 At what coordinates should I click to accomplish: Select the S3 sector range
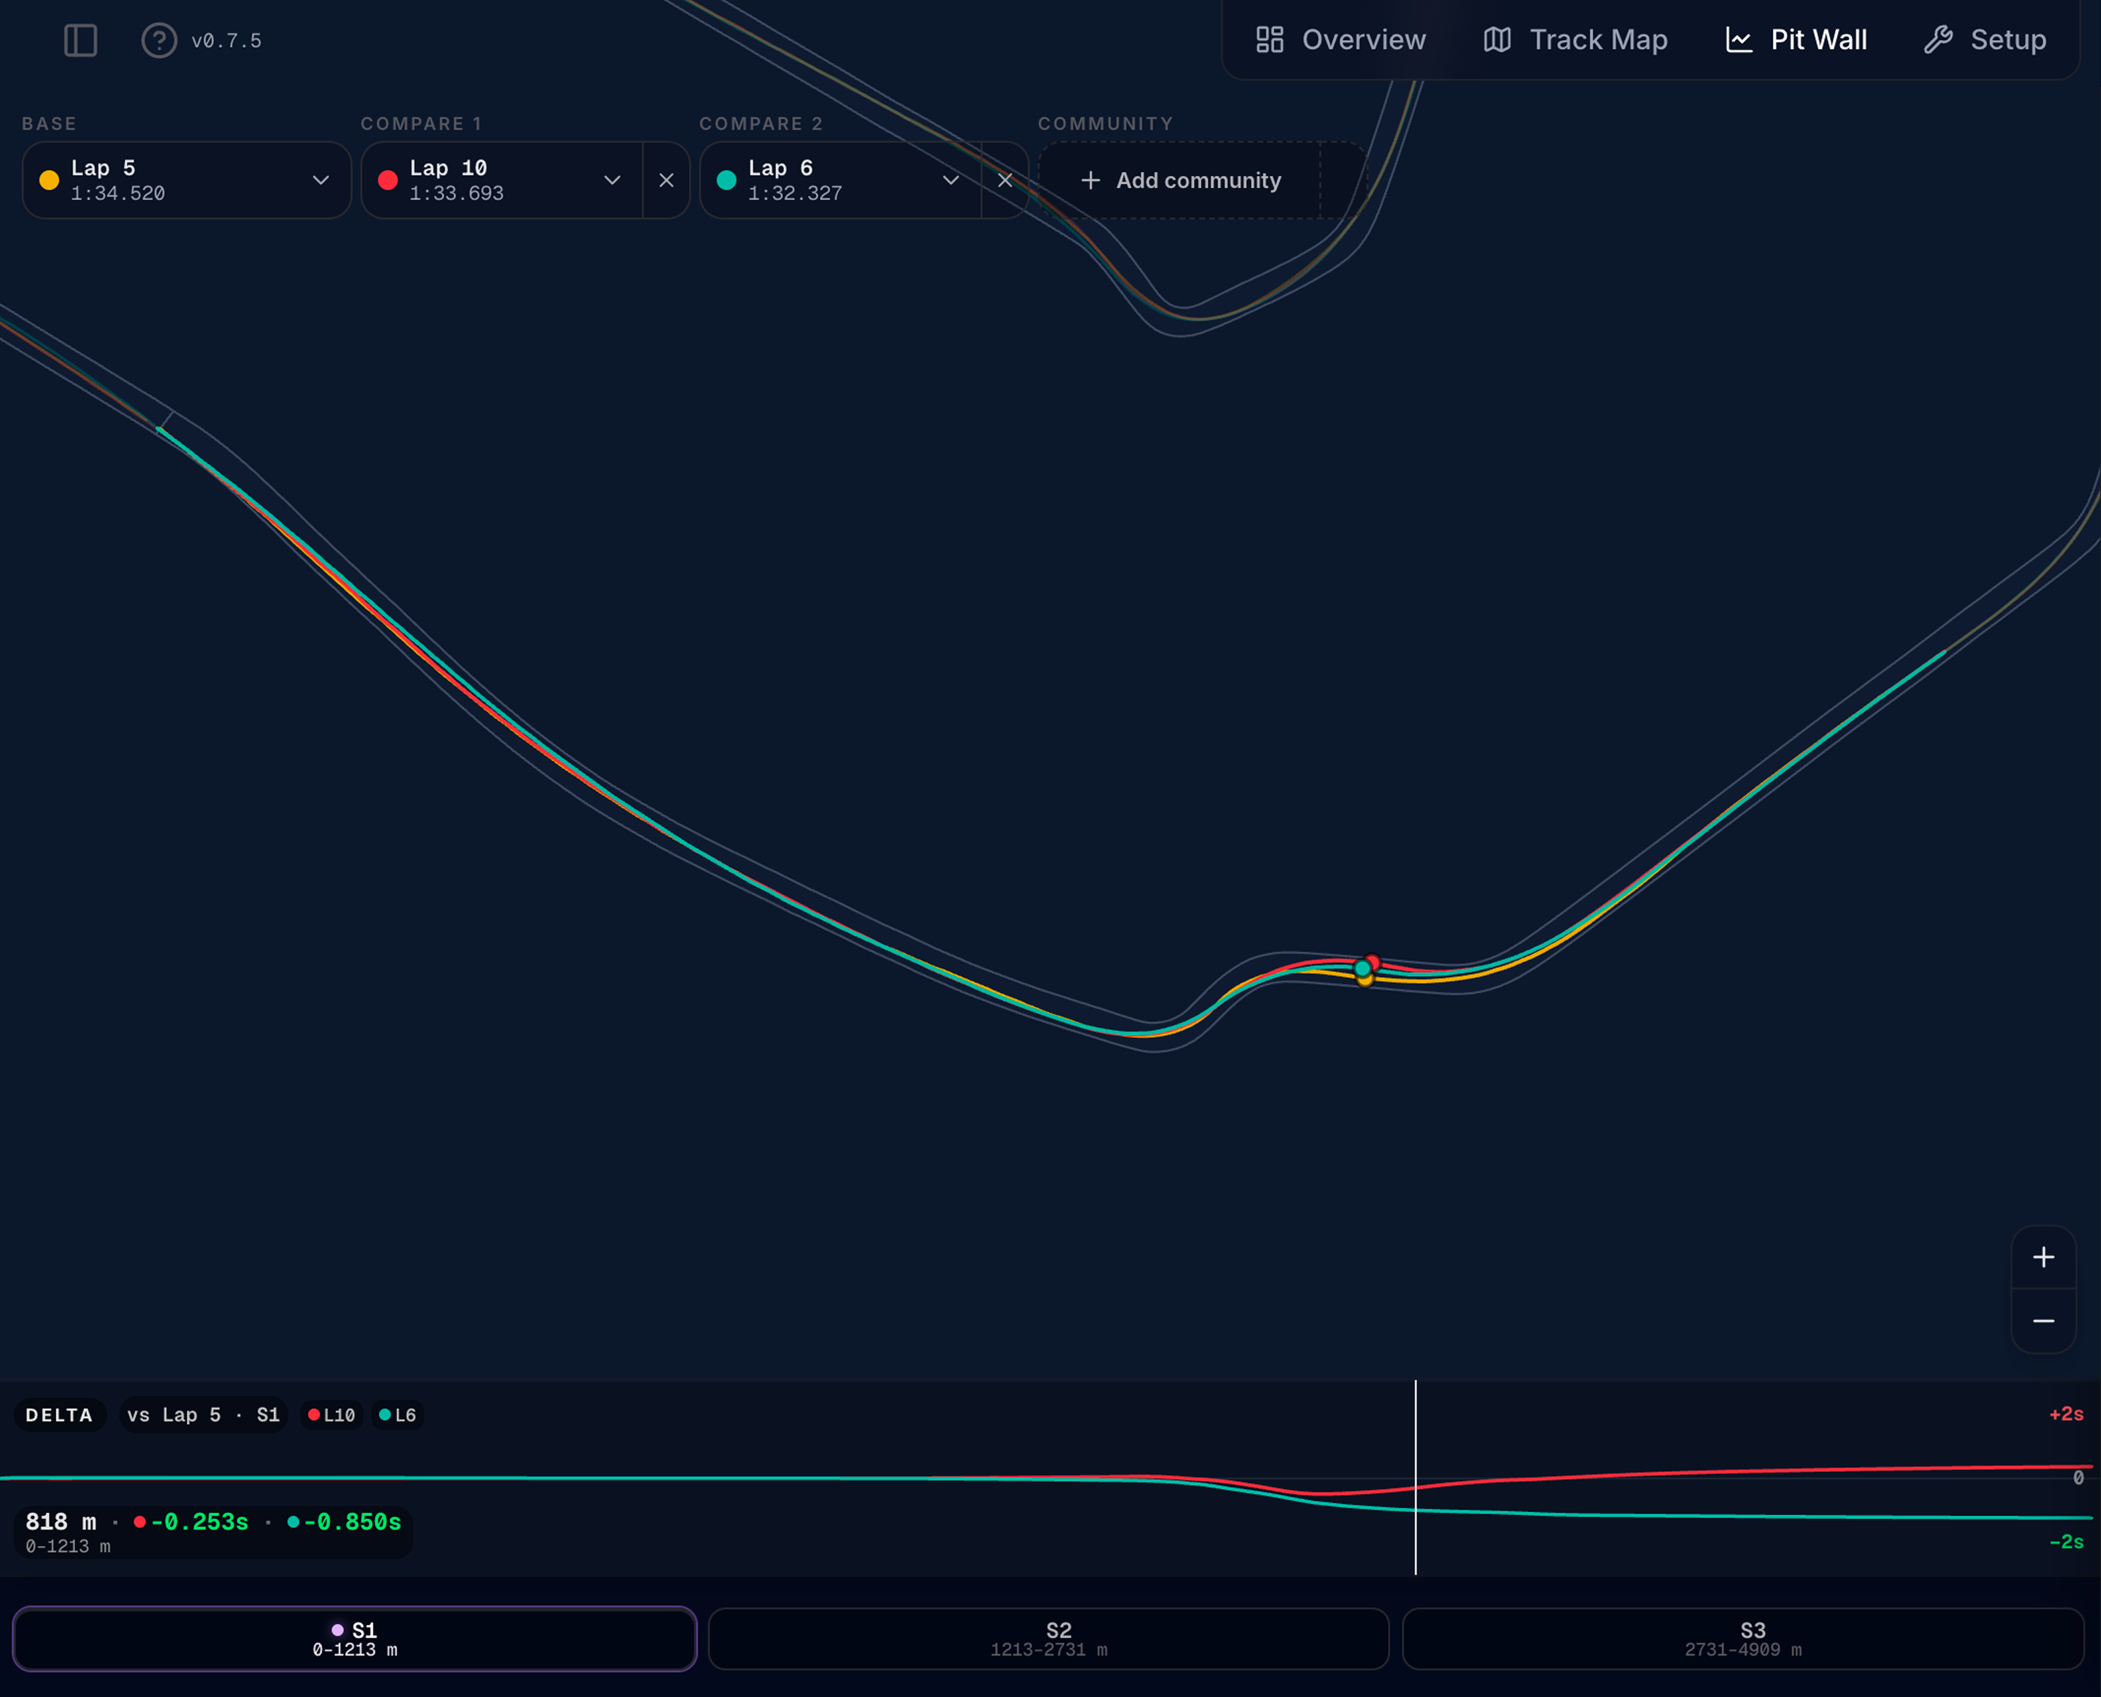click(x=1743, y=1639)
